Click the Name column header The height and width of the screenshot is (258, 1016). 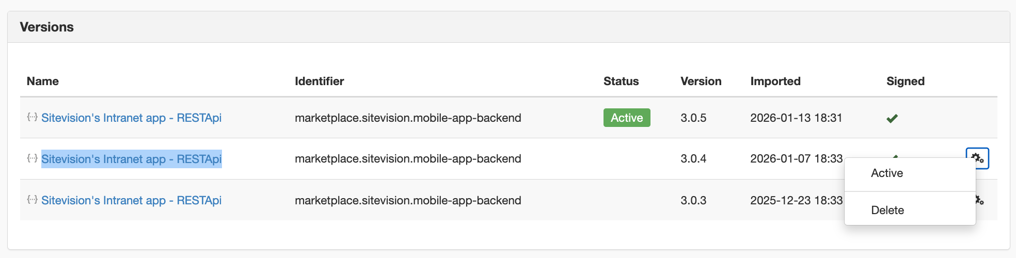[43, 81]
